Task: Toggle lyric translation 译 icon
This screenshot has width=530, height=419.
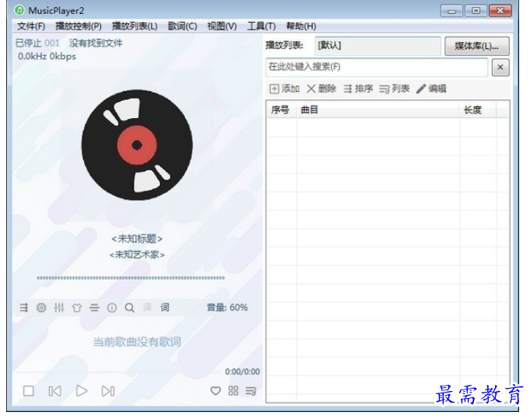Action: pos(148,307)
